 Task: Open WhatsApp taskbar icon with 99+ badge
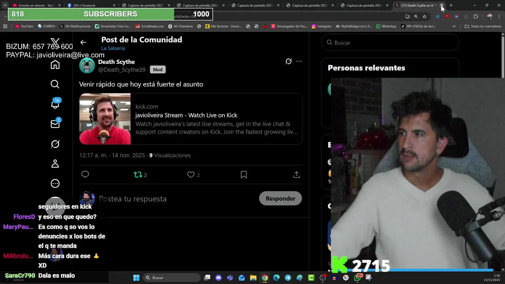coord(357,277)
